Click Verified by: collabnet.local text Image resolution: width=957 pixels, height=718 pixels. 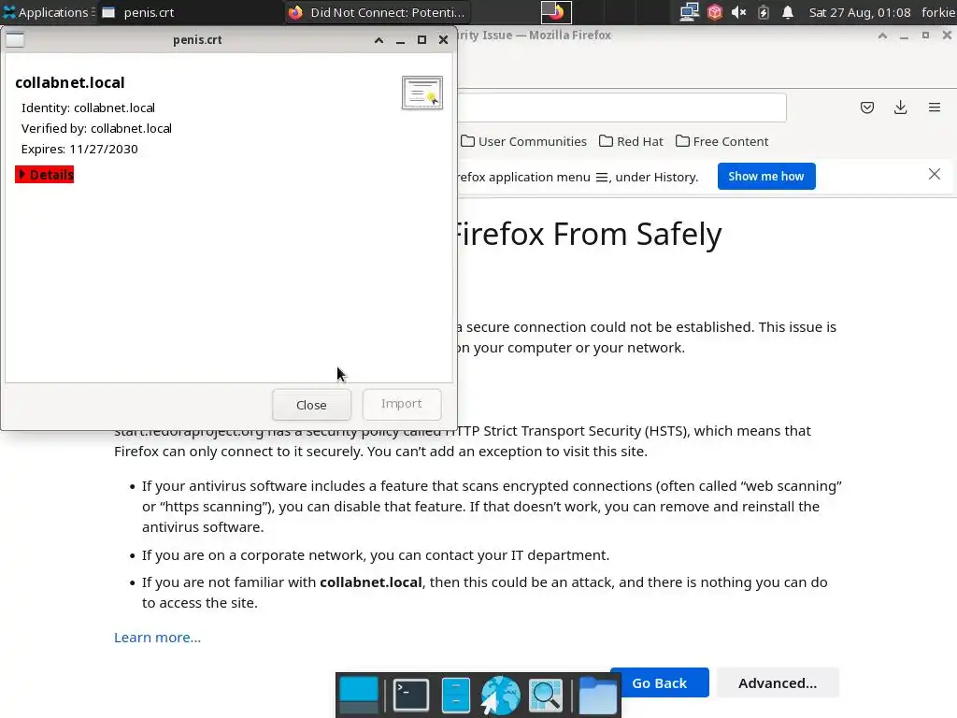[x=96, y=128]
